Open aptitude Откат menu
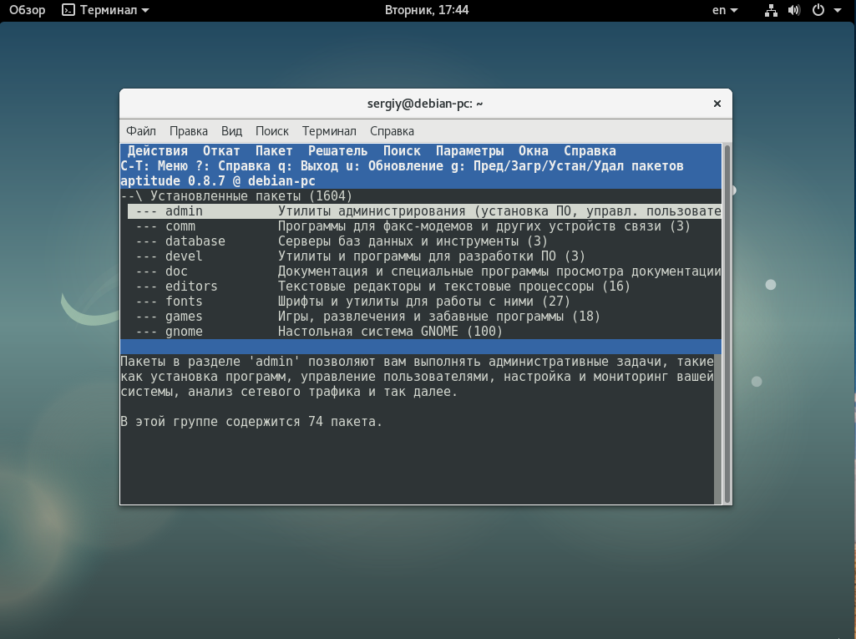 pyautogui.click(x=221, y=151)
